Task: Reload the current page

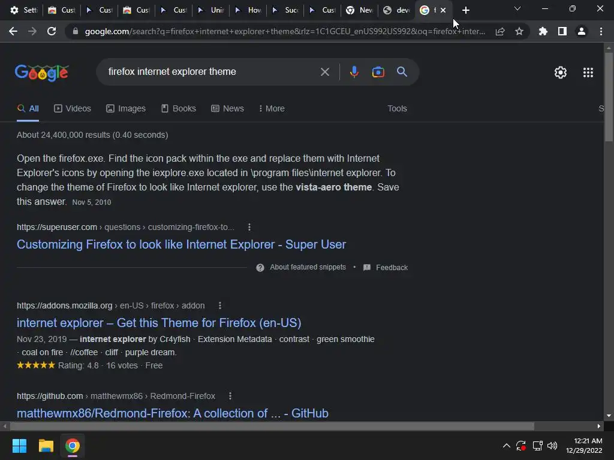Action: tap(52, 31)
